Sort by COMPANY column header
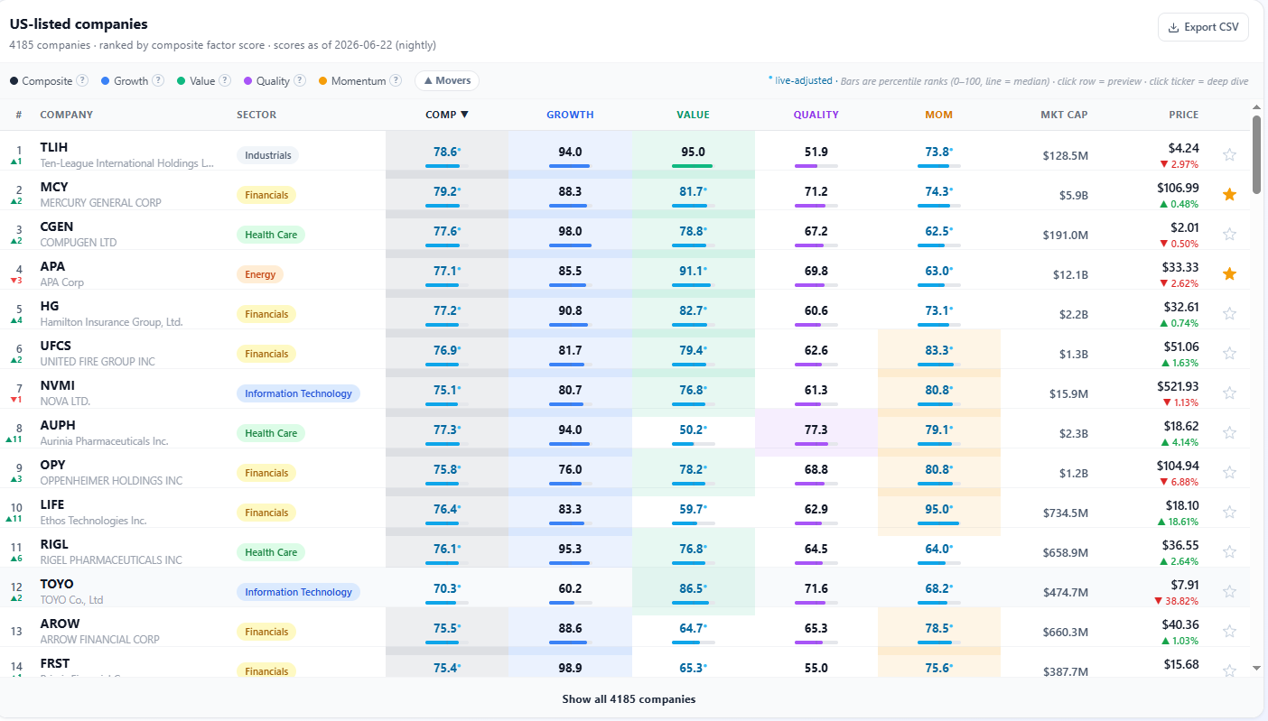Viewport: 1268px width, 721px height. click(66, 115)
